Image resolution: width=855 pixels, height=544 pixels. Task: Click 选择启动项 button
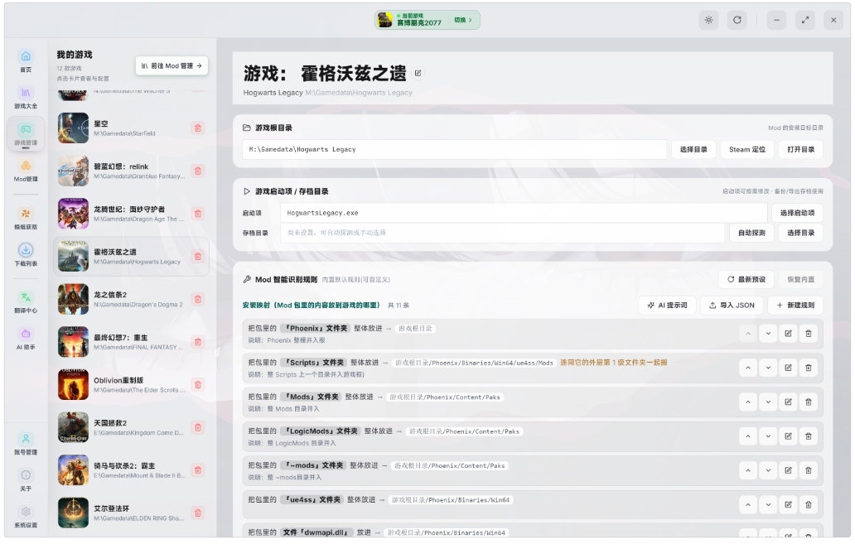797,213
